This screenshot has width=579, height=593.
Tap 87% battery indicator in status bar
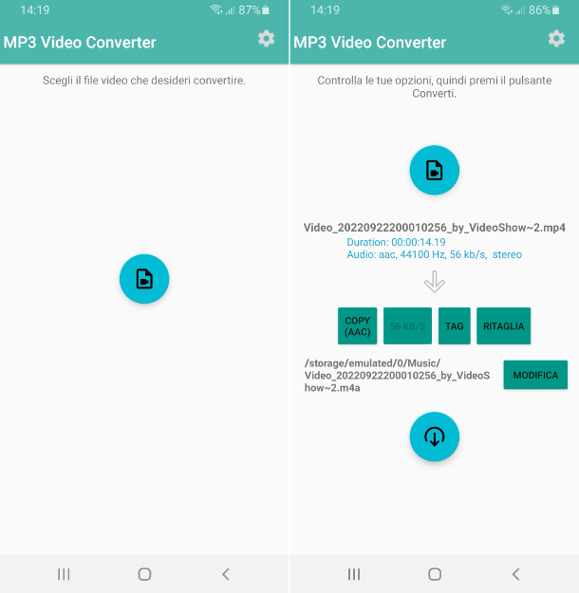pyautogui.click(x=253, y=10)
